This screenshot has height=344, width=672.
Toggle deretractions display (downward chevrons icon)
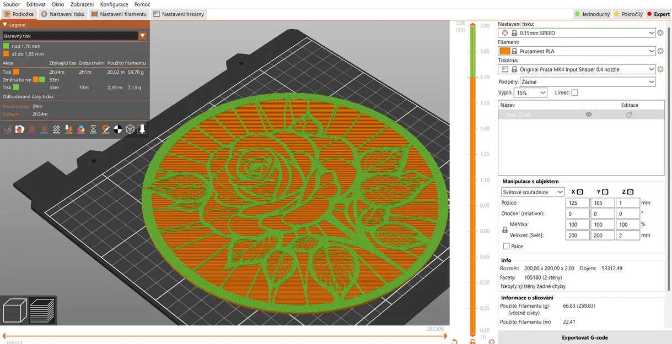pyautogui.click(x=44, y=129)
